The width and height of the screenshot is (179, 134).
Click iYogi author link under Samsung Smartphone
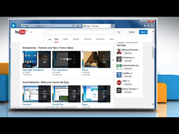click(26, 73)
